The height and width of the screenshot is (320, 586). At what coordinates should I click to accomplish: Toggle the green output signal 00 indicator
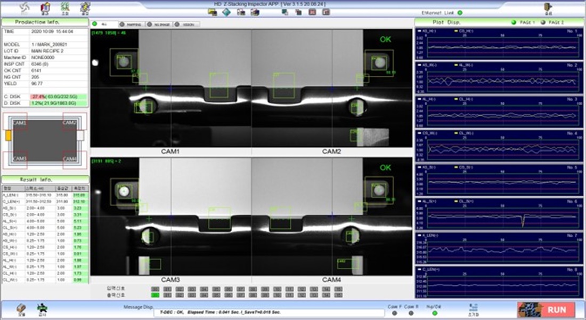coord(156,294)
